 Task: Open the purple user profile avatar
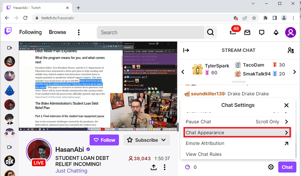(x=291, y=33)
